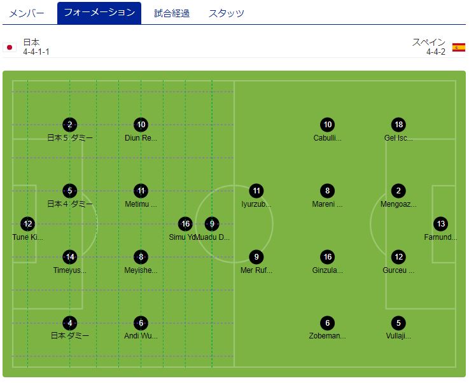
Task: Click player name Mareni label
Action: 327,204
